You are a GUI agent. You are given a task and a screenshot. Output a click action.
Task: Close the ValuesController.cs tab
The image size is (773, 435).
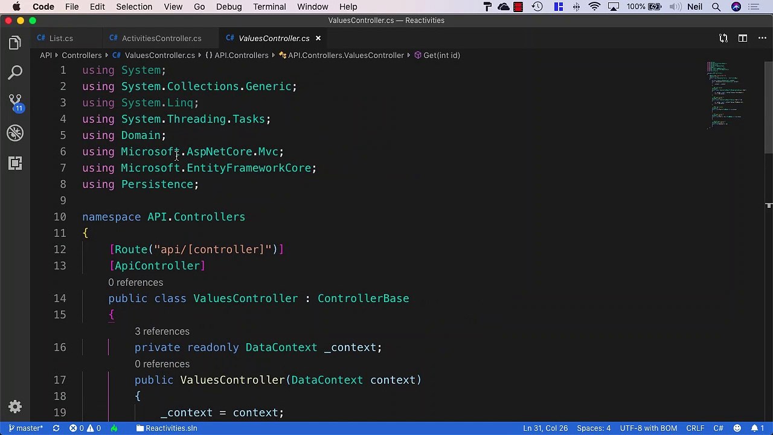tap(318, 38)
